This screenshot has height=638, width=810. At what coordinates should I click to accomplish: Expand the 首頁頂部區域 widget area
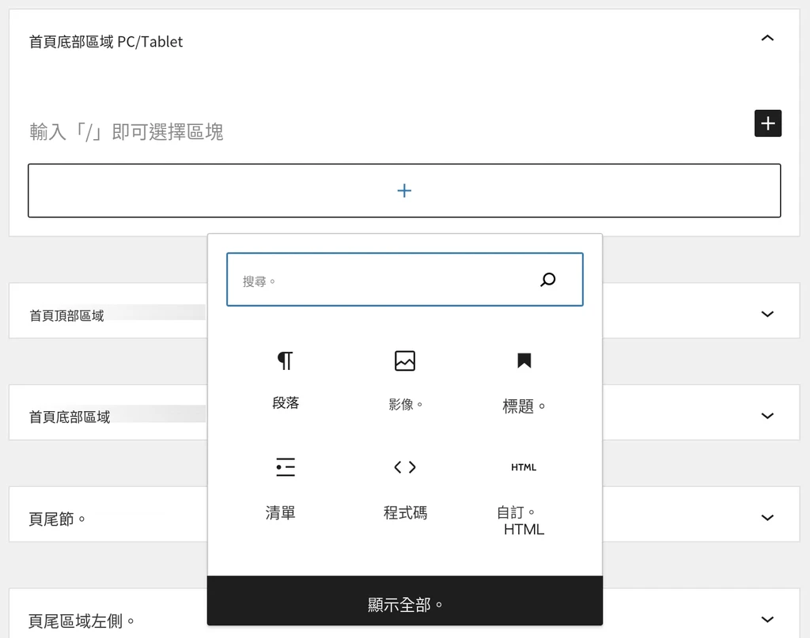point(767,314)
